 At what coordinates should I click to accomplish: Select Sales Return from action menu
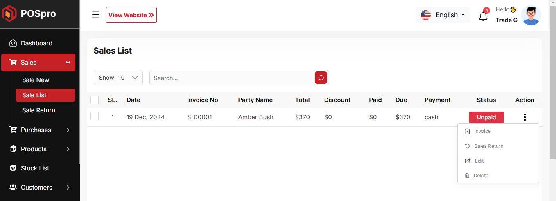488,146
